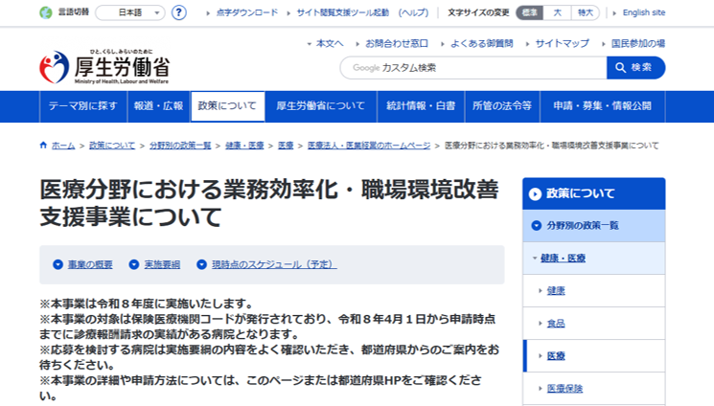Image resolution: width=714 pixels, height=406 pixels.
Task: Click arrow icon beside 実施要綱
Action: tap(134, 264)
